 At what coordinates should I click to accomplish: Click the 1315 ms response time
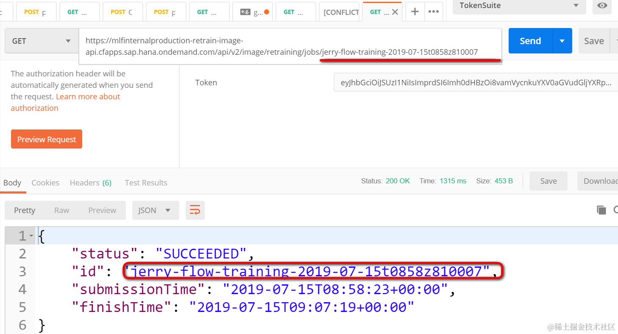[x=453, y=181]
